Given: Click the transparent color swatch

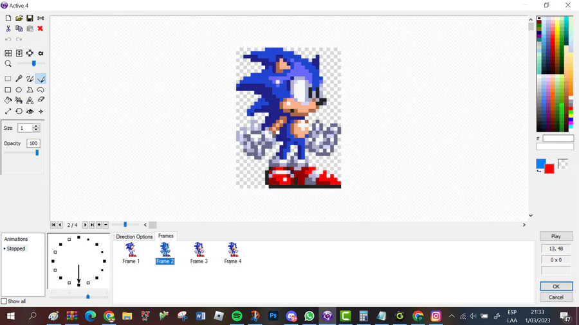Looking at the screenshot, I should [563, 164].
